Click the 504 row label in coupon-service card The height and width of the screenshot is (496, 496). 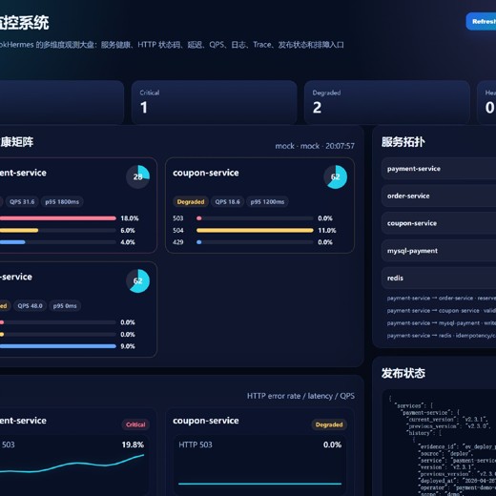(x=178, y=230)
